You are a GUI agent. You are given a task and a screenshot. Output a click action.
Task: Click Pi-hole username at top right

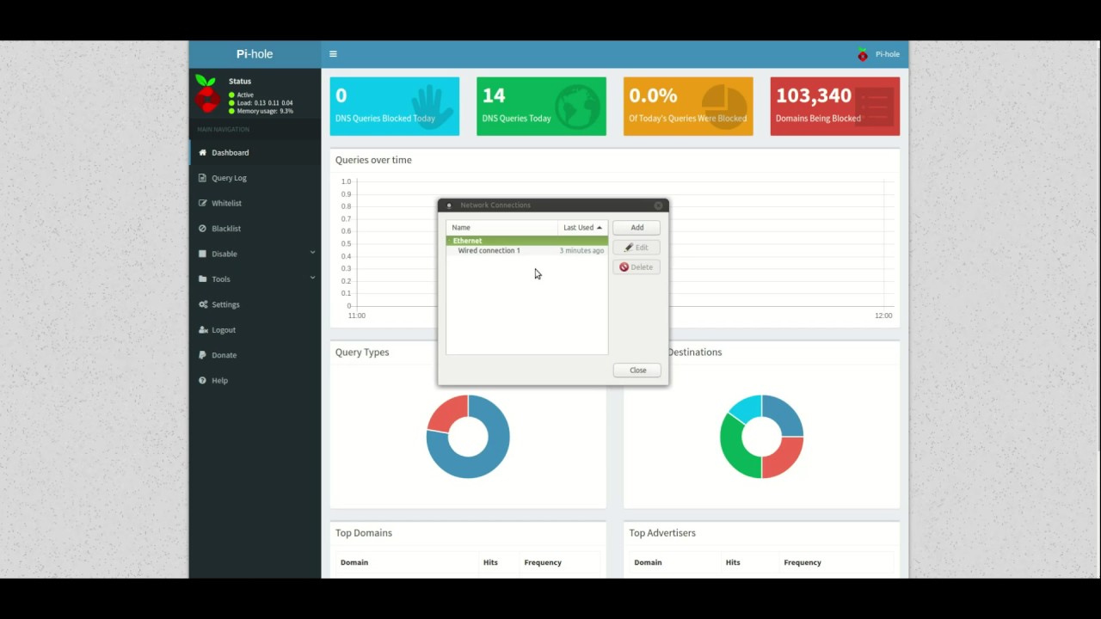[x=888, y=54]
